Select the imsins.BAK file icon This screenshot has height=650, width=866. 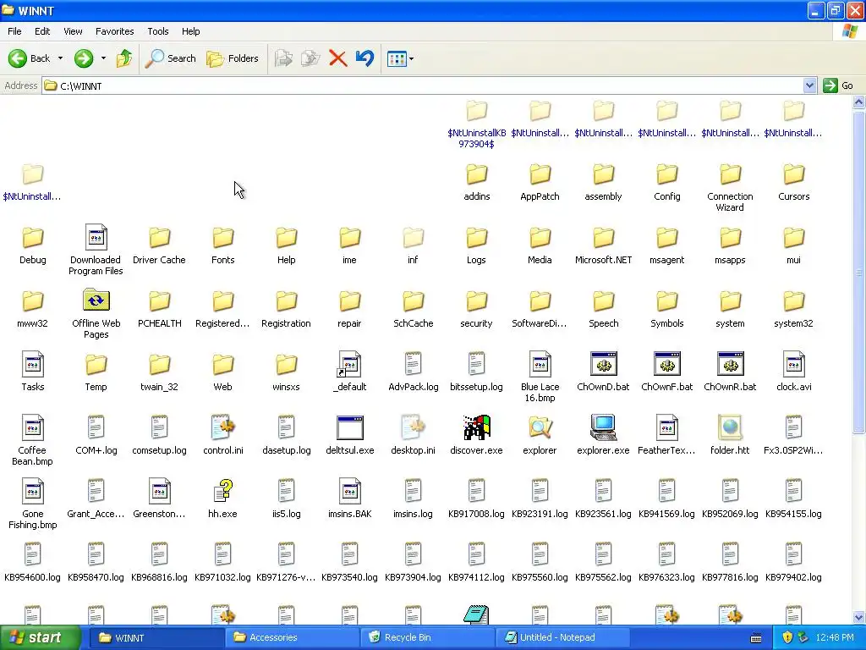pyautogui.click(x=349, y=492)
